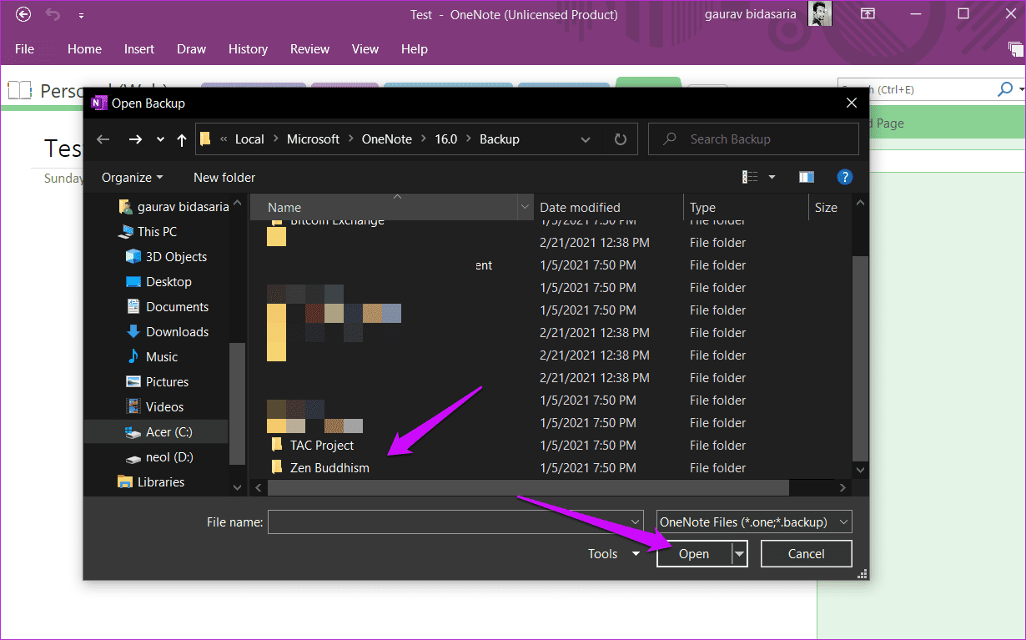Expand the Open button split arrow
The width and height of the screenshot is (1026, 640).
pyautogui.click(x=739, y=553)
